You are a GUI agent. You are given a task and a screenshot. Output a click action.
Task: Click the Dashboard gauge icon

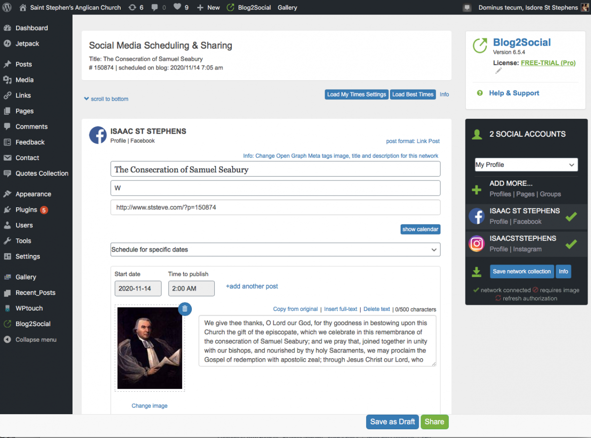coord(7,28)
